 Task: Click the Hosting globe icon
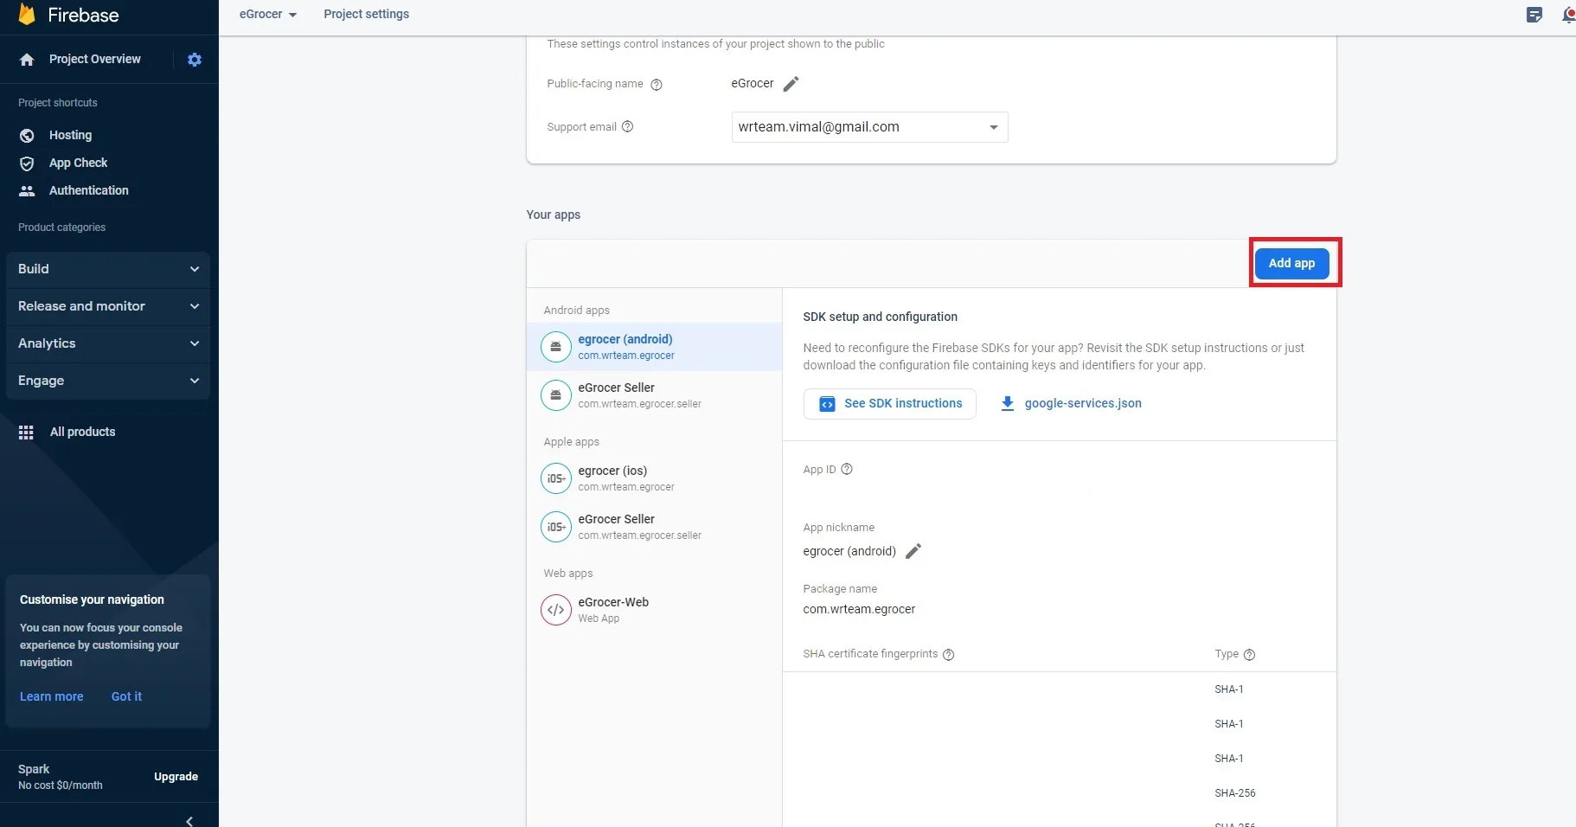(x=27, y=136)
